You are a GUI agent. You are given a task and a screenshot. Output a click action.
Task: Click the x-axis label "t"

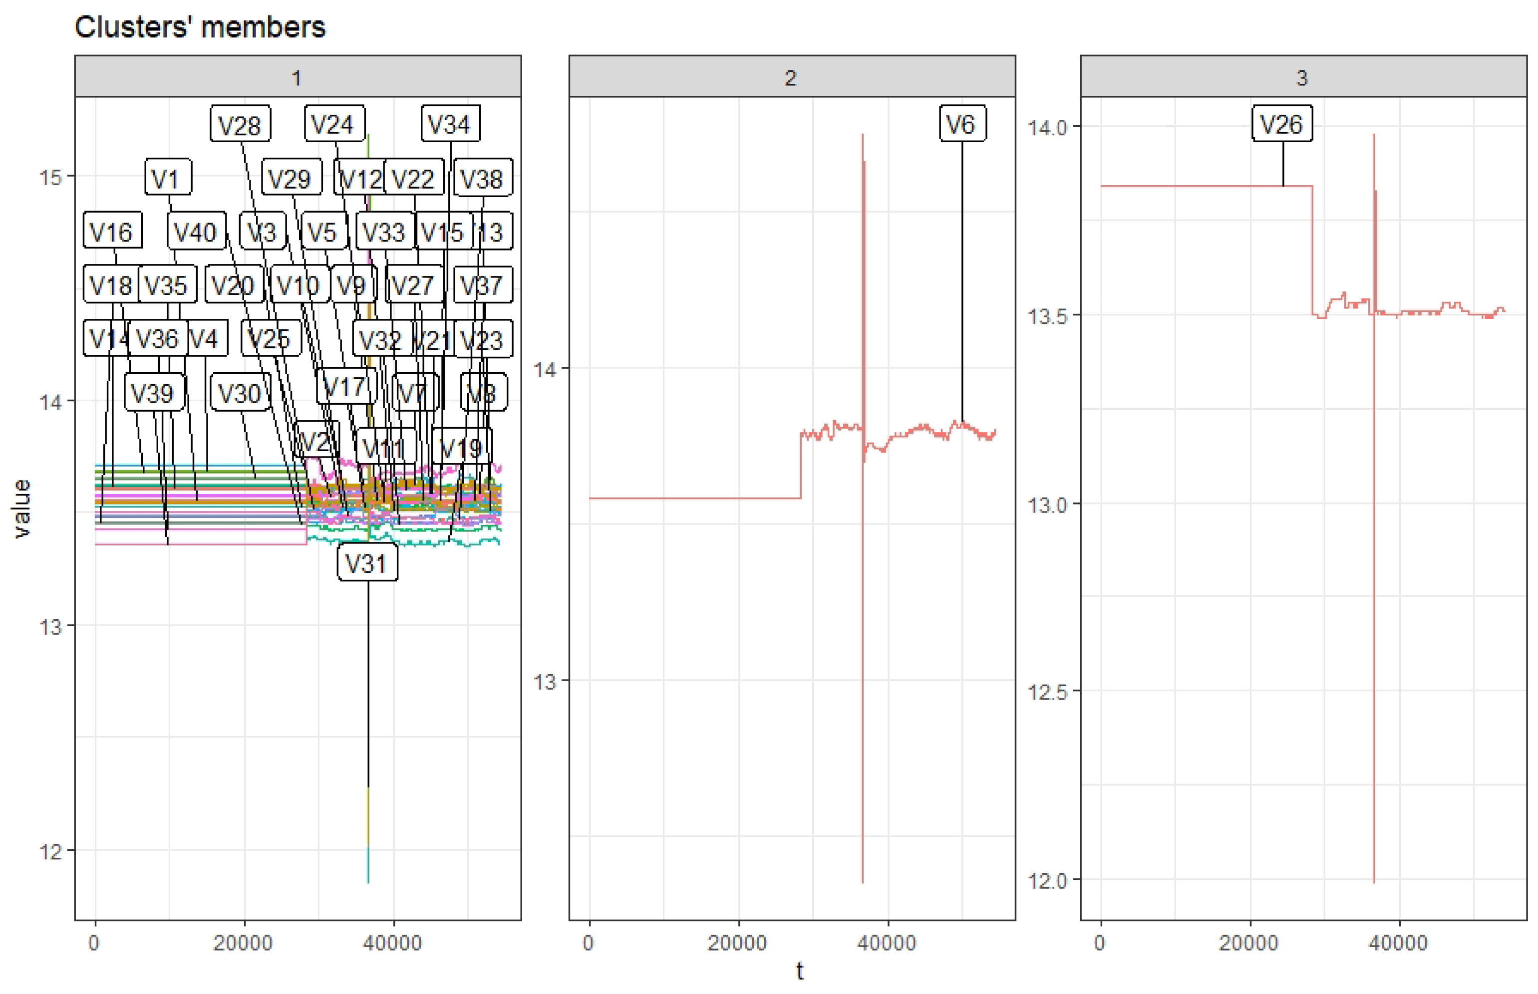click(799, 970)
